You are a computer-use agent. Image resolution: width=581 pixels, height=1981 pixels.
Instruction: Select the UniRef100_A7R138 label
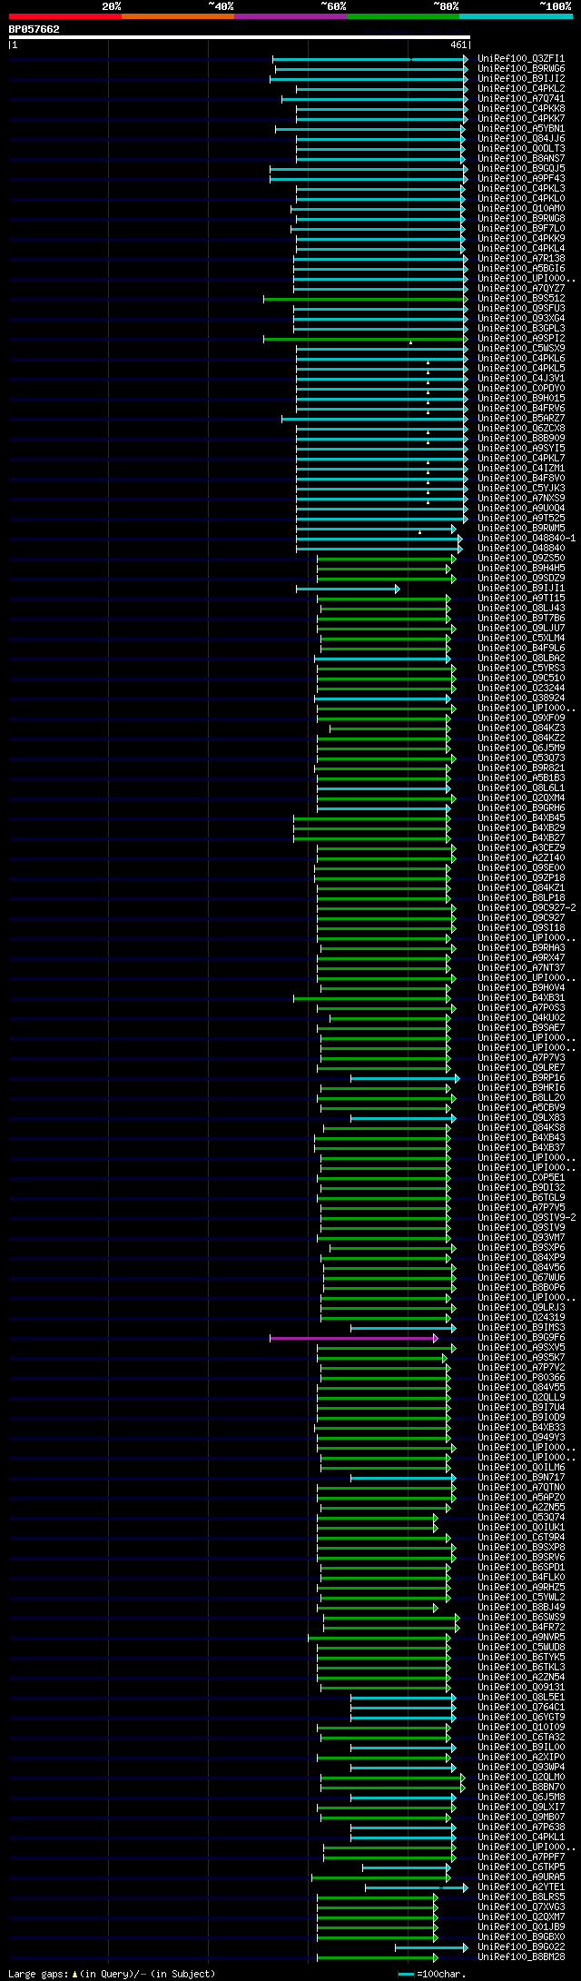coord(521,259)
